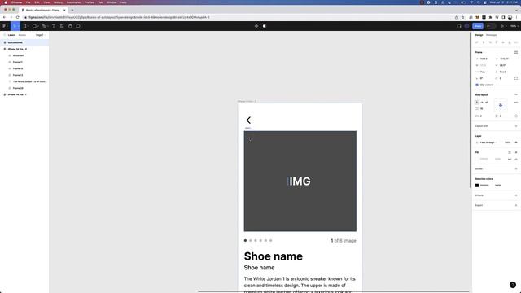Select The White Jordan 1 text layer

(29, 81)
